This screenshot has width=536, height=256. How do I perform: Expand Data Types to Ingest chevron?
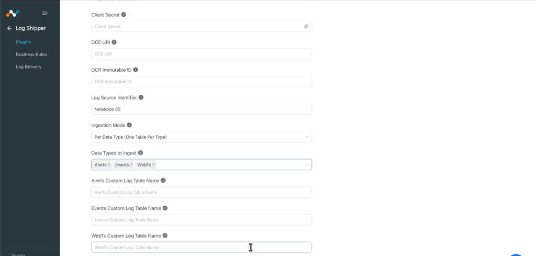[x=307, y=165]
